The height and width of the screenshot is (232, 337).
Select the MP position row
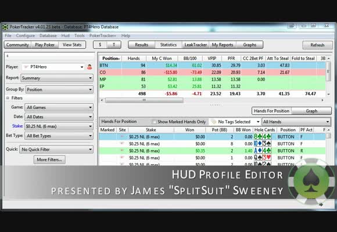(212, 79)
